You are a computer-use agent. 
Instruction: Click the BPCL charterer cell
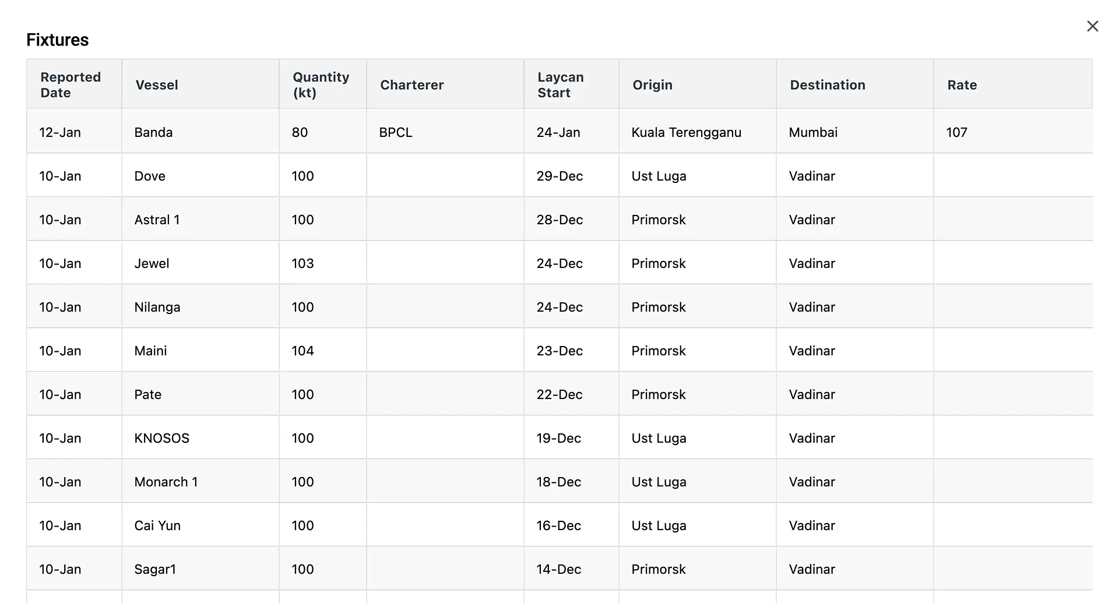pos(396,132)
